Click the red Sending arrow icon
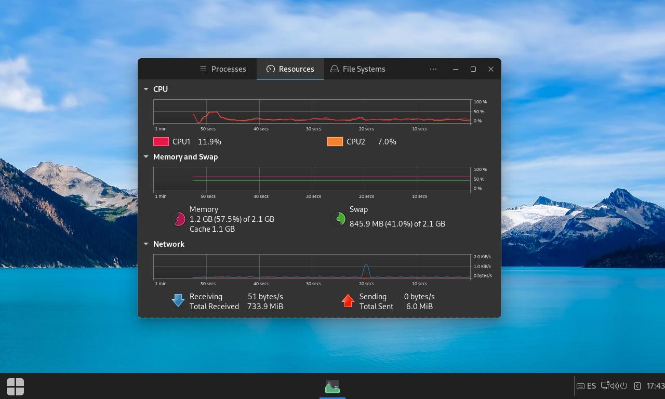The height and width of the screenshot is (399, 665). click(x=348, y=301)
